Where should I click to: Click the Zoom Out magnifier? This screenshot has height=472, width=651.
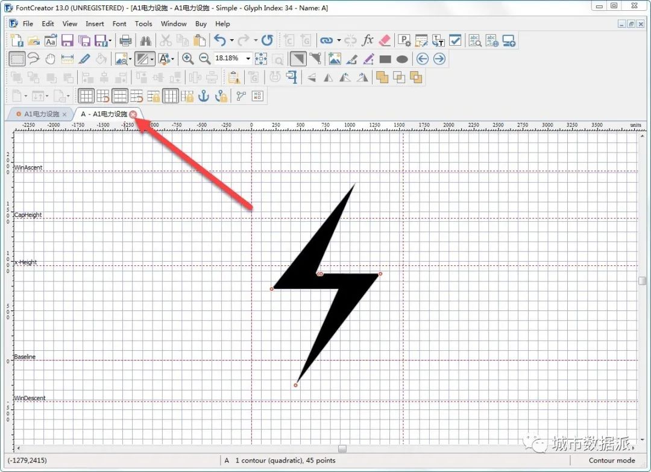205,59
